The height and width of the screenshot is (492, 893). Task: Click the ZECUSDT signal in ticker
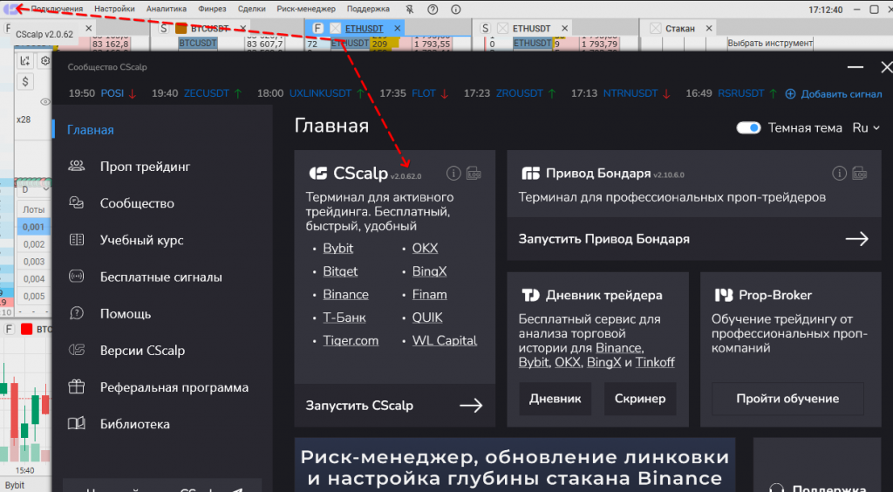(206, 93)
